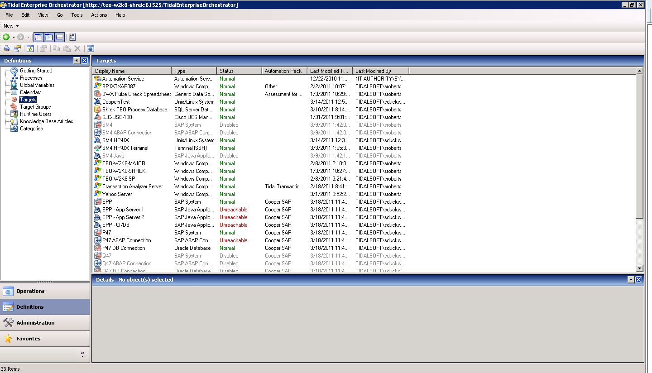Image resolution: width=652 pixels, height=373 pixels.
Task: Click the targets list vertical scrollbar
Action: click(x=639, y=146)
